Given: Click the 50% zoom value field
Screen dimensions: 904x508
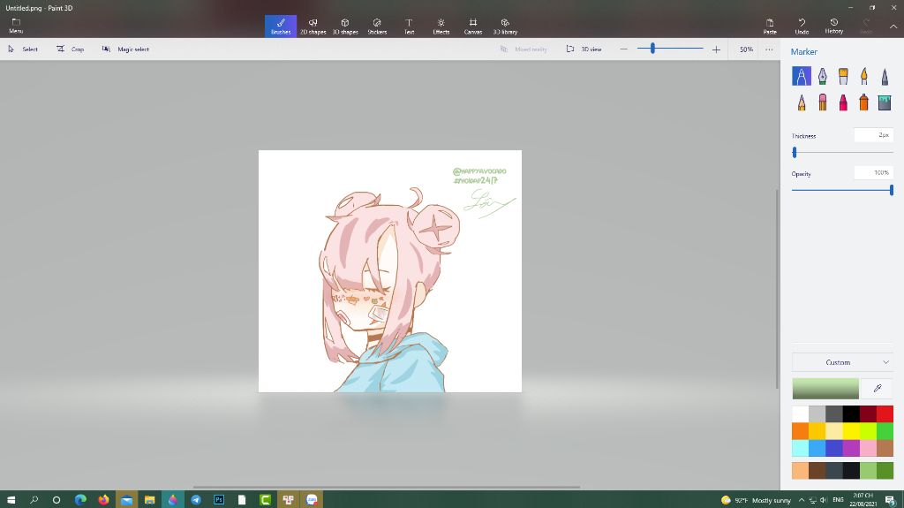Looking at the screenshot, I should (x=746, y=49).
